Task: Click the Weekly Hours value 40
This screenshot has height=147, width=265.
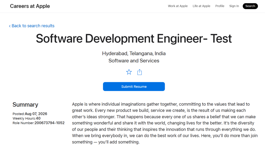Action: click(x=38, y=118)
